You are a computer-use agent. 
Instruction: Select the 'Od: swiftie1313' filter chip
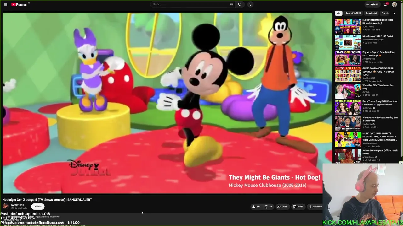[353, 13]
